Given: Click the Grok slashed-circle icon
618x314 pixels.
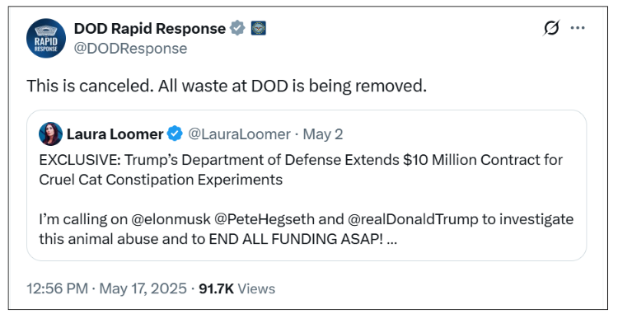Looking at the screenshot, I should point(551,28).
